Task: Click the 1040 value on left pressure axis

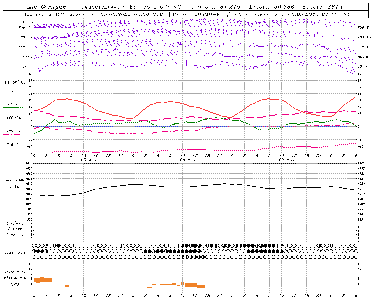Action: 29,164
